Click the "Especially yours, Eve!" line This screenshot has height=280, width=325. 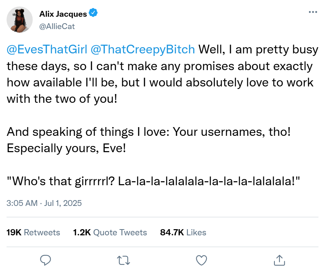pos(66,149)
